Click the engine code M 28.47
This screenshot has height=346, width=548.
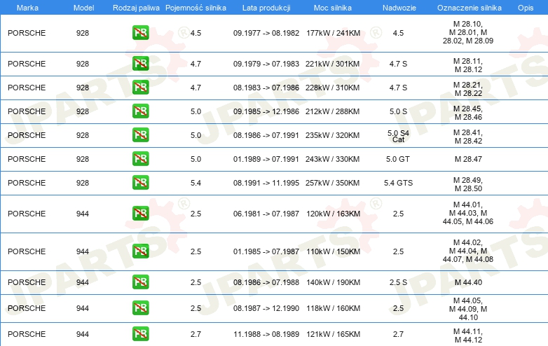point(468,159)
